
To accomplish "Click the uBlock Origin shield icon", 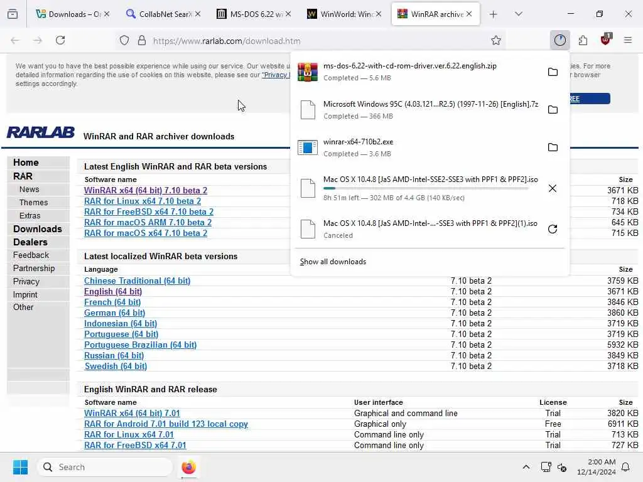I will coord(606,40).
